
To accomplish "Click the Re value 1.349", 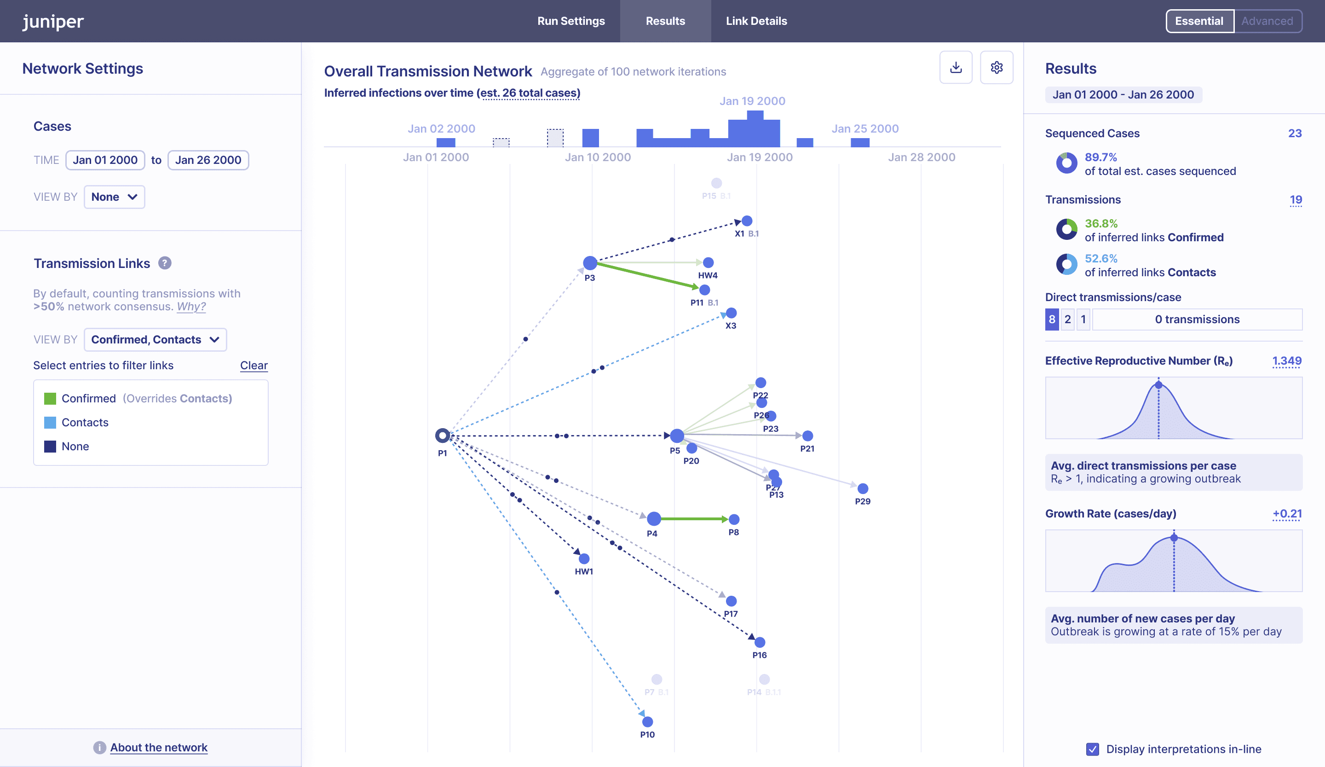I will (x=1287, y=360).
